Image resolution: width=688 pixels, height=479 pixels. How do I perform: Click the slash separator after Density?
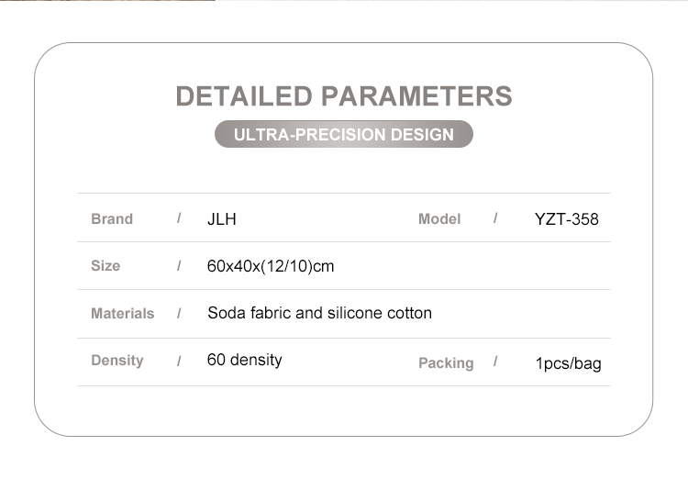coord(180,362)
